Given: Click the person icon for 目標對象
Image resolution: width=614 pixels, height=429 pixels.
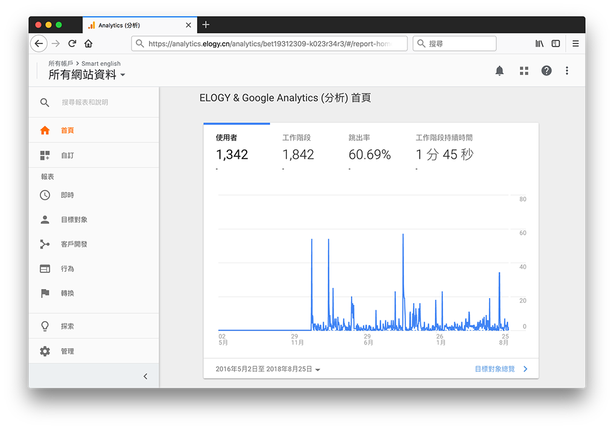Looking at the screenshot, I should [x=45, y=220].
